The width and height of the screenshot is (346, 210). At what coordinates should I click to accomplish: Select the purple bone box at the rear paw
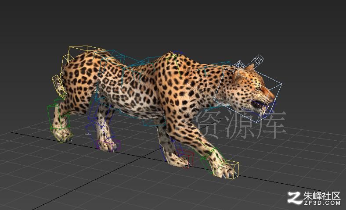pyautogui.click(x=109, y=146)
